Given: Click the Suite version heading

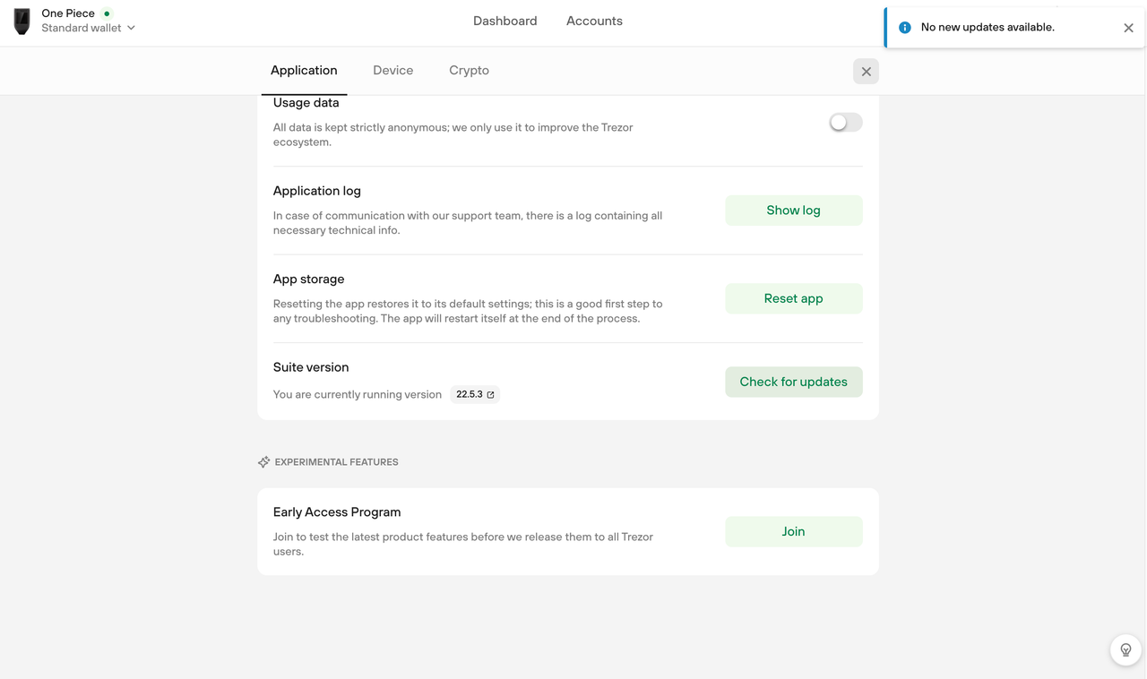Looking at the screenshot, I should coord(311,367).
